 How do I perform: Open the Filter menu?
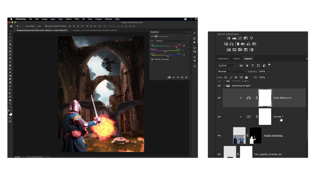pyautogui.click(x=77, y=19)
